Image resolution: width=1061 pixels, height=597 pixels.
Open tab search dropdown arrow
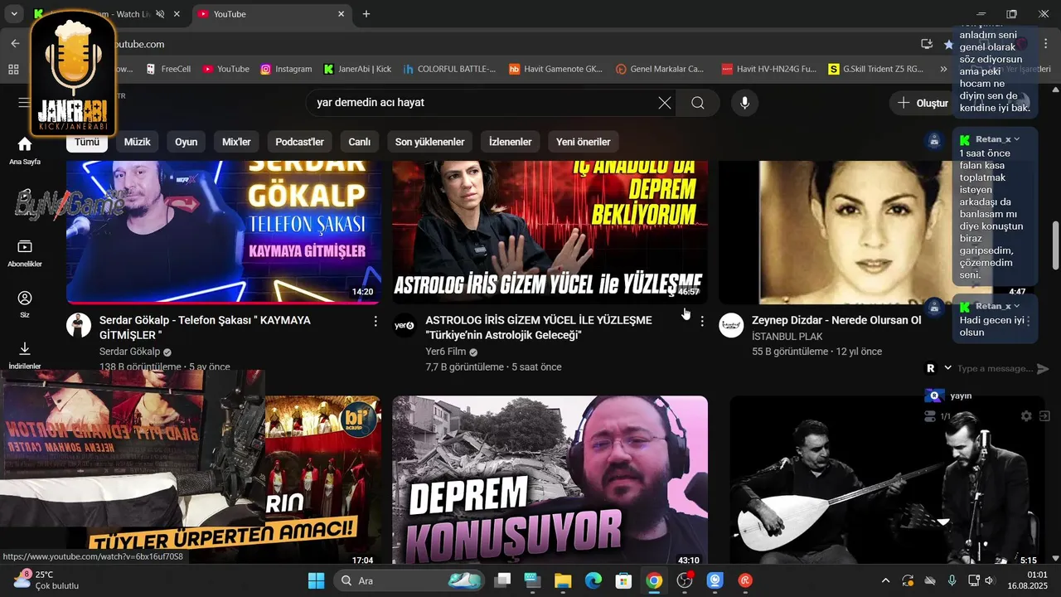(x=14, y=14)
